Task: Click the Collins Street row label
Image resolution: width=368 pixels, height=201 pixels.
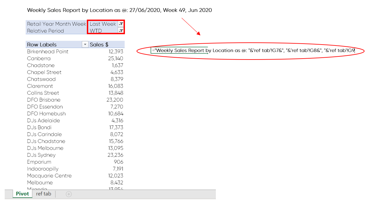Action: [x=43, y=93]
